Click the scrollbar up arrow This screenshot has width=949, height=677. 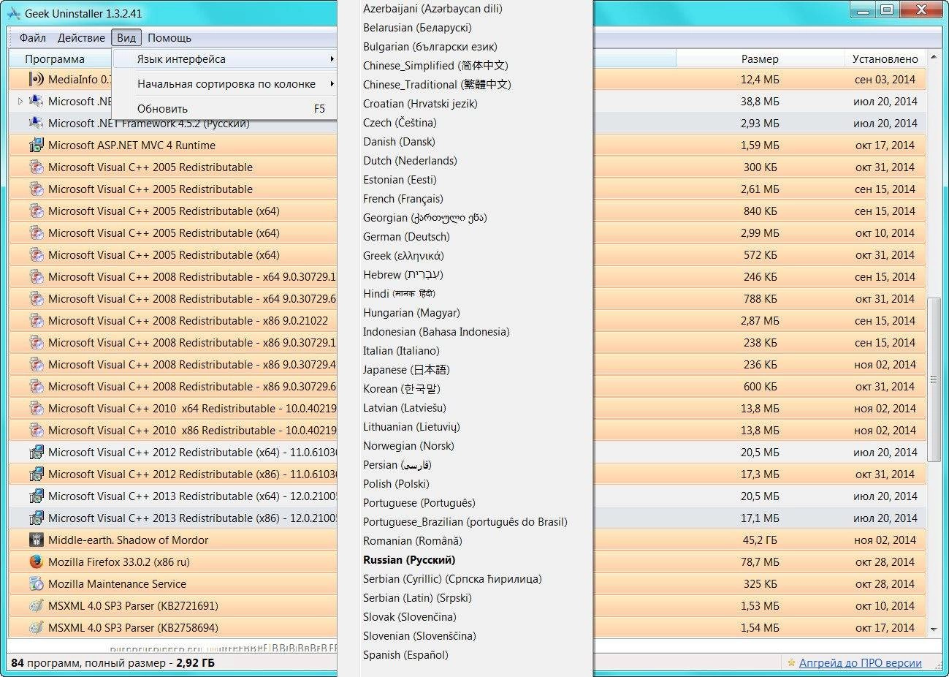pos(934,57)
